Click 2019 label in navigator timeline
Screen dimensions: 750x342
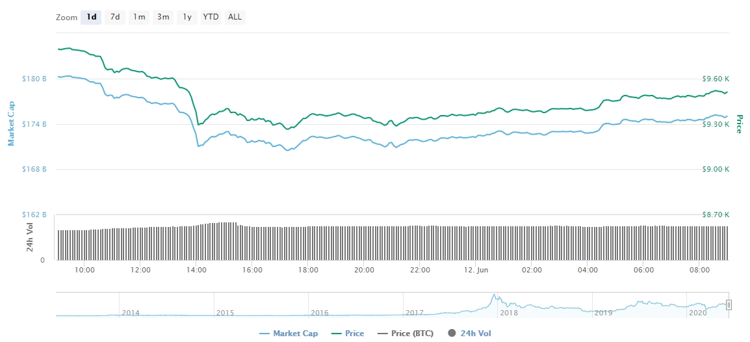point(603,313)
